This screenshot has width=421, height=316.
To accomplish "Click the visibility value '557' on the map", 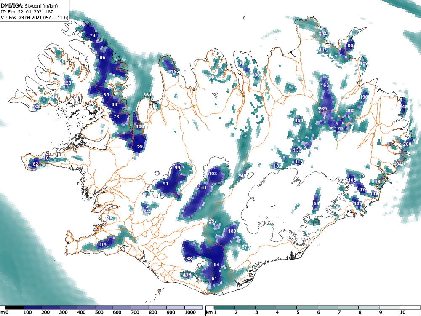I will (213, 222).
